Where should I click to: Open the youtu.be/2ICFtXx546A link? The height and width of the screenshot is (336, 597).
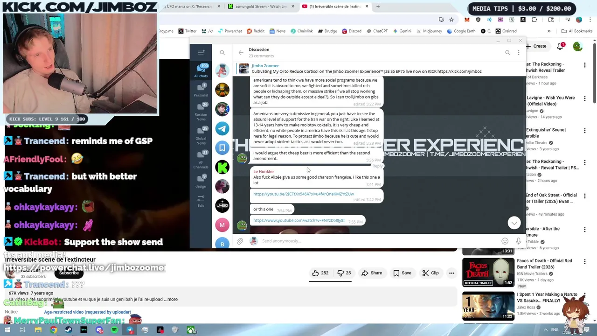tap(304, 194)
